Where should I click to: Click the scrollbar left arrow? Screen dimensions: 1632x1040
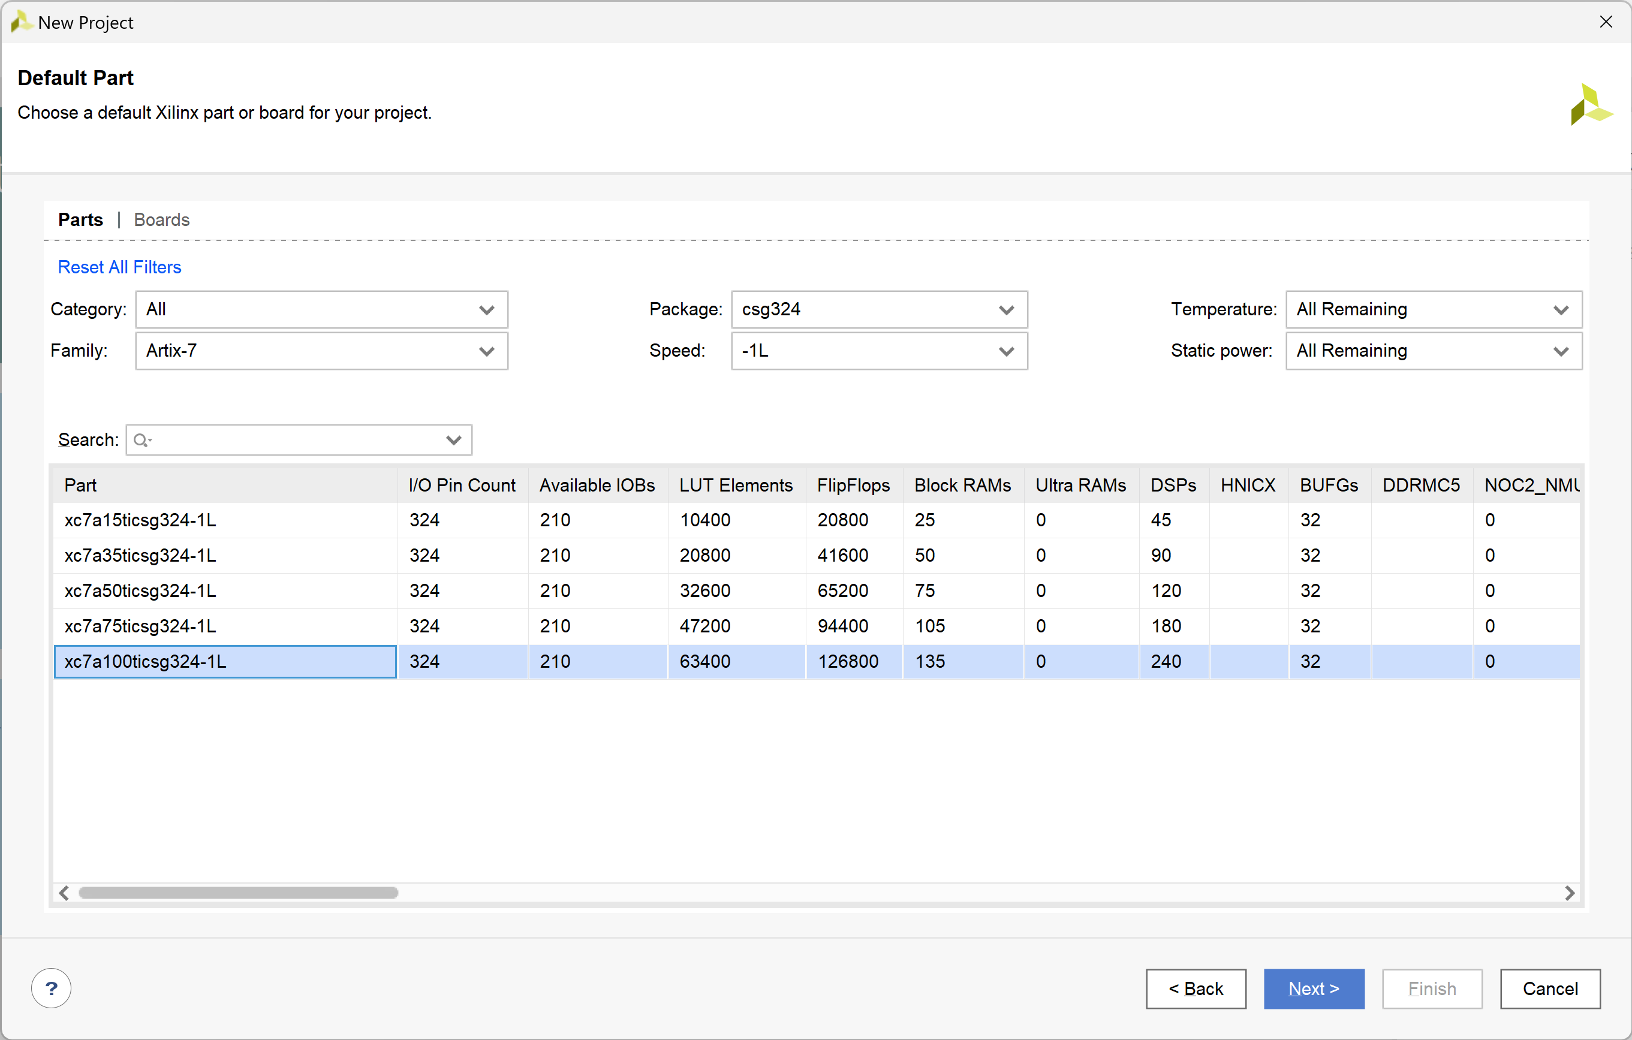(x=64, y=893)
